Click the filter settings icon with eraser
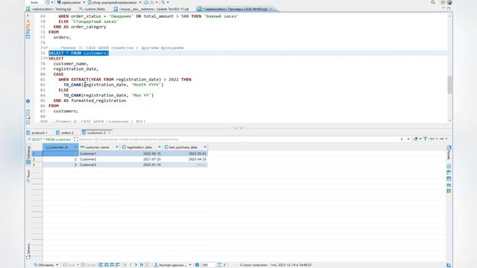477x268 pixels. click(416, 139)
